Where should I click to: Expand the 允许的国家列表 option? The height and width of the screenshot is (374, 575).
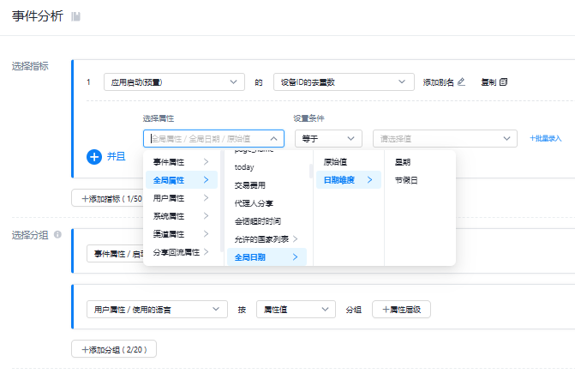pyautogui.click(x=267, y=239)
